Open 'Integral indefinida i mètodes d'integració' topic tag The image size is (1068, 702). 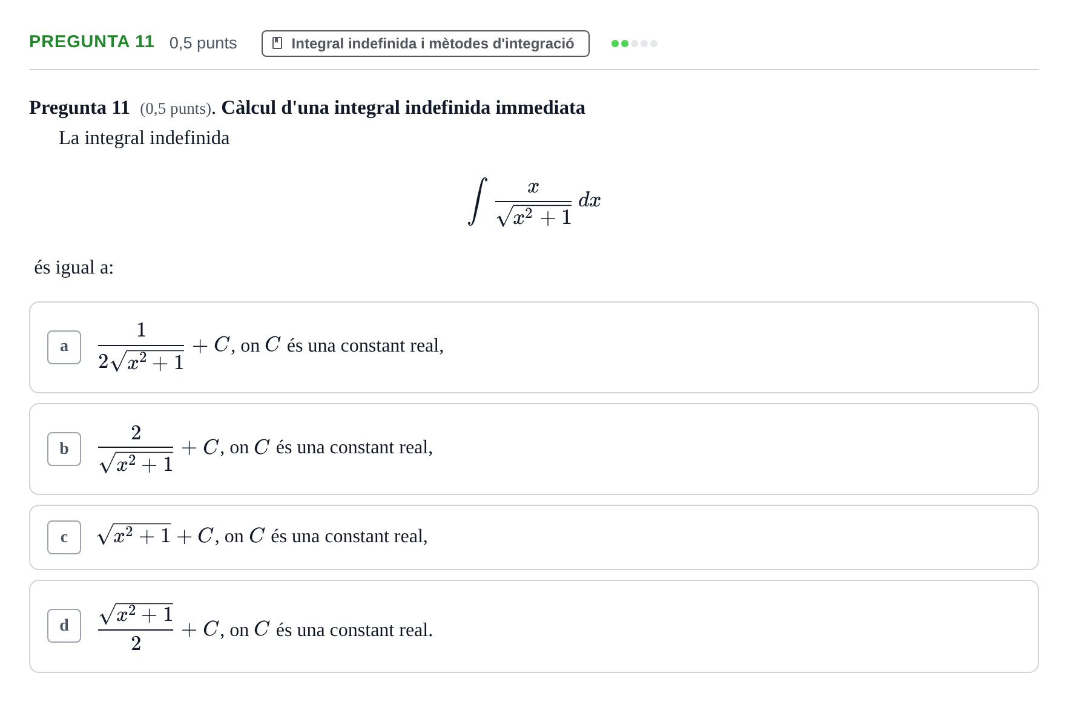pyautogui.click(x=425, y=44)
